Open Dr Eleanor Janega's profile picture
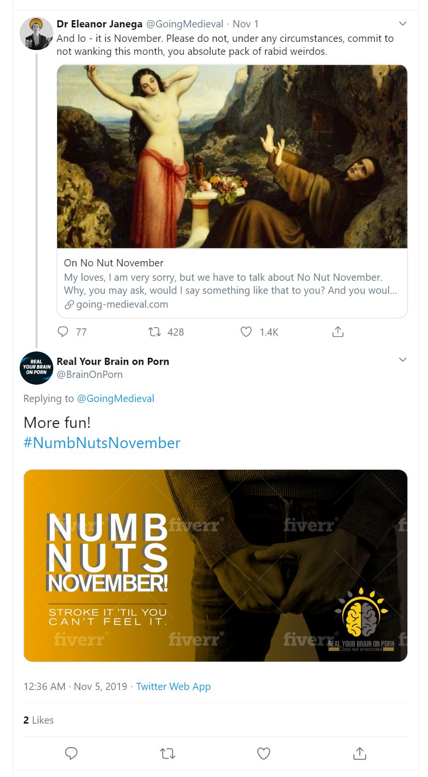This screenshot has width=428, height=777. (37, 34)
